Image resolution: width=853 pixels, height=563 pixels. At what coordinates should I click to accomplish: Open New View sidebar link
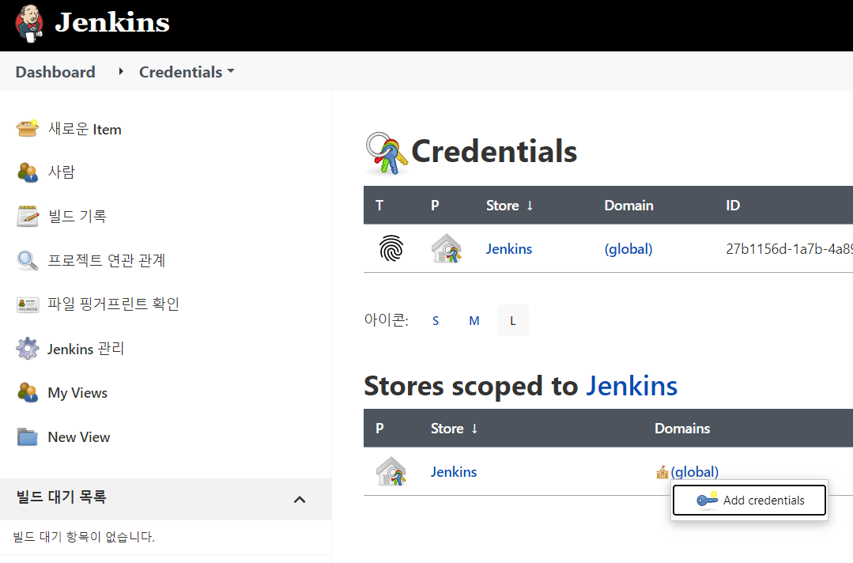click(x=79, y=436)
